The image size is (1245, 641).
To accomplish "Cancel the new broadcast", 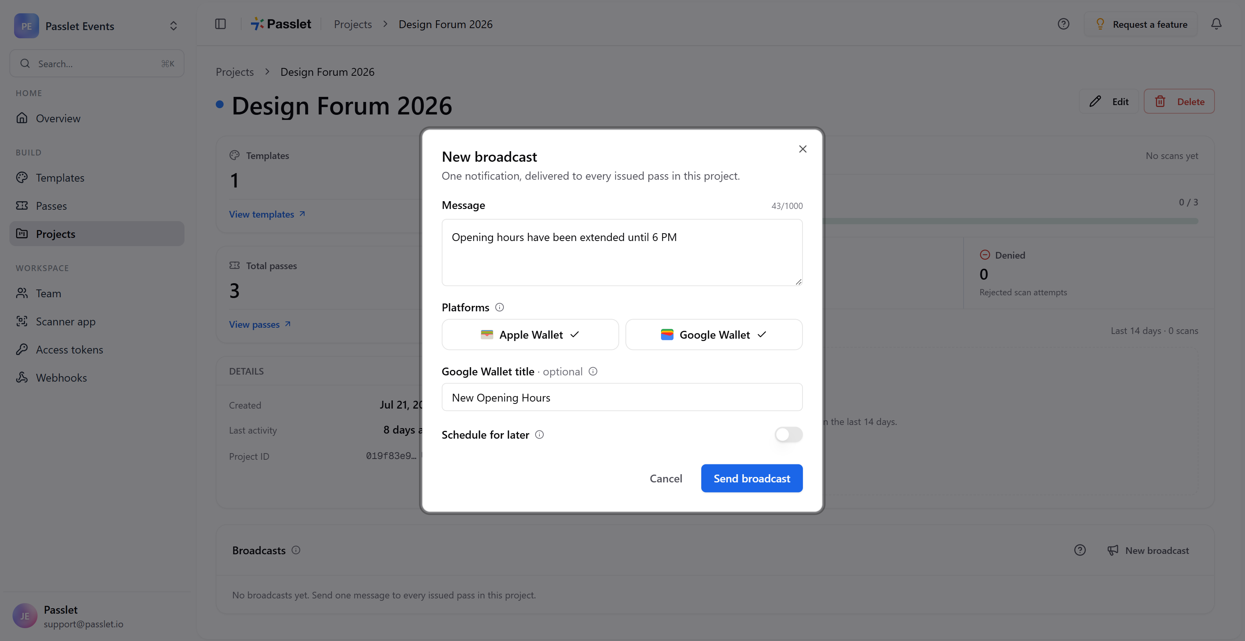I will (x=666, y=478).
